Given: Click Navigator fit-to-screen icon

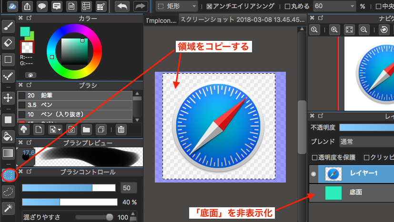Looking at the screenshot, I should pos(349,29).
